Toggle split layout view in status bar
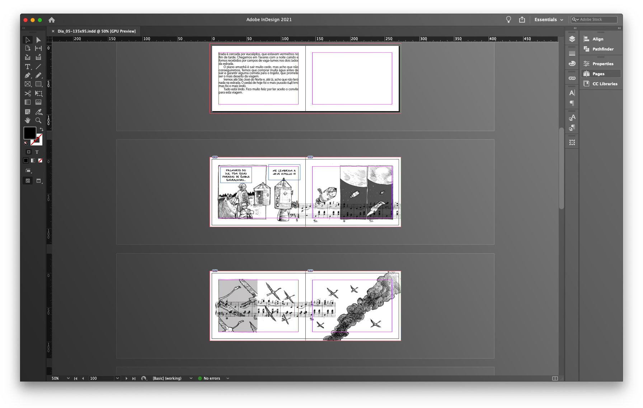 tap(555, 378)
